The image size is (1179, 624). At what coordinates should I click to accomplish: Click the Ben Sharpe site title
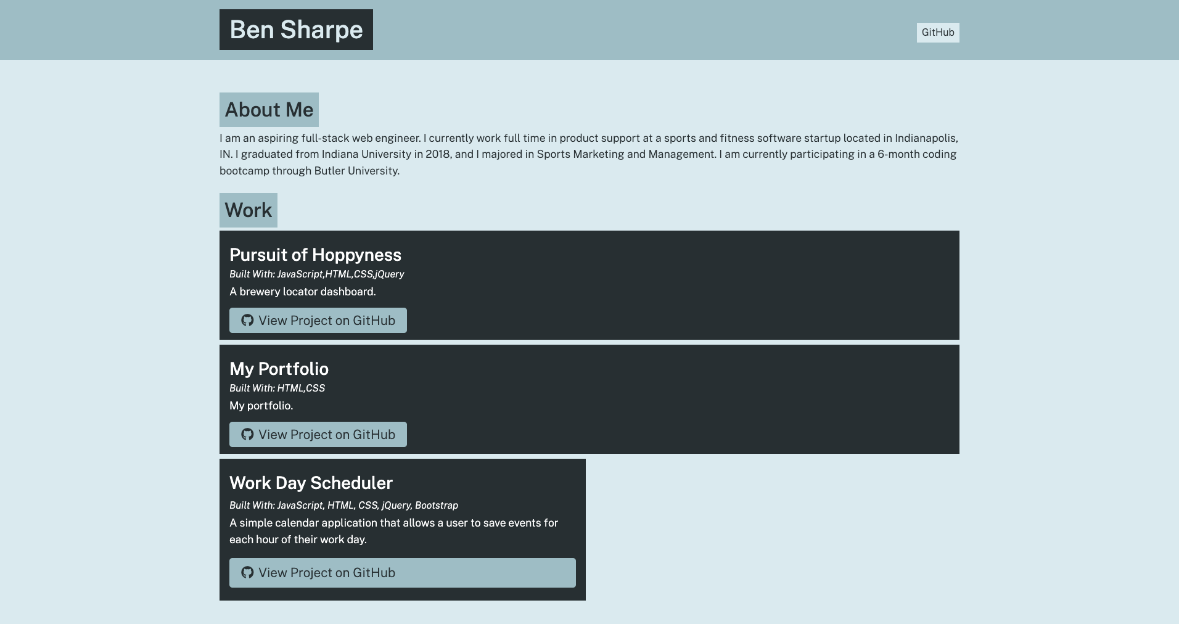[x=295, y=29]
